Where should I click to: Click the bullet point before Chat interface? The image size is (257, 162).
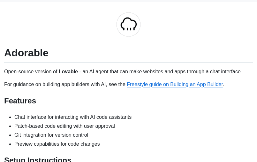point(10,117)
